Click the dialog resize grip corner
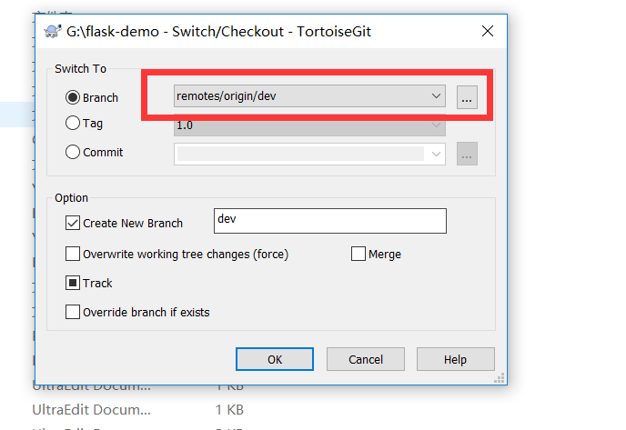626x430 pixels. point(500,378)
